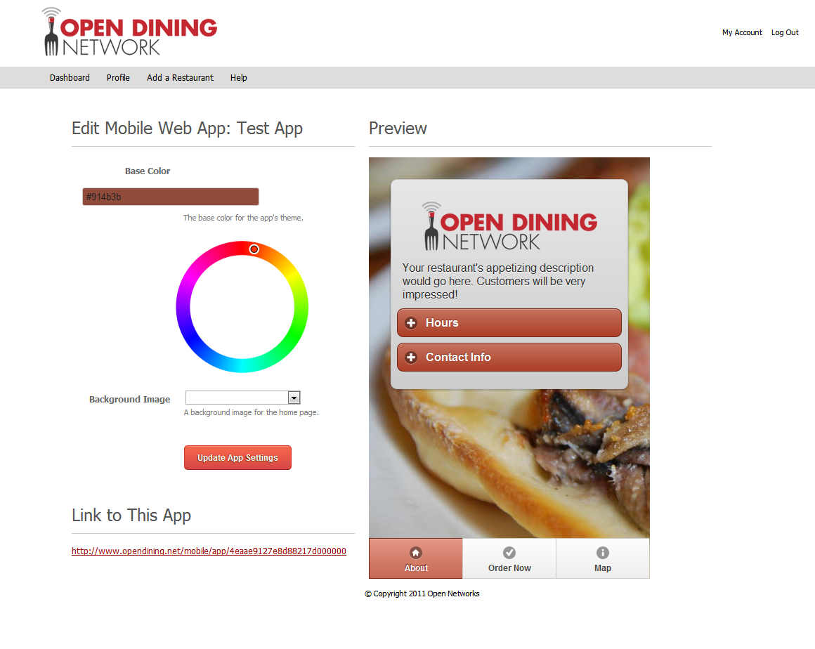The width and height of the screenshot is (815, 649).
Task: Click the plus icon beside Contact Info
Action: [411, 358]
